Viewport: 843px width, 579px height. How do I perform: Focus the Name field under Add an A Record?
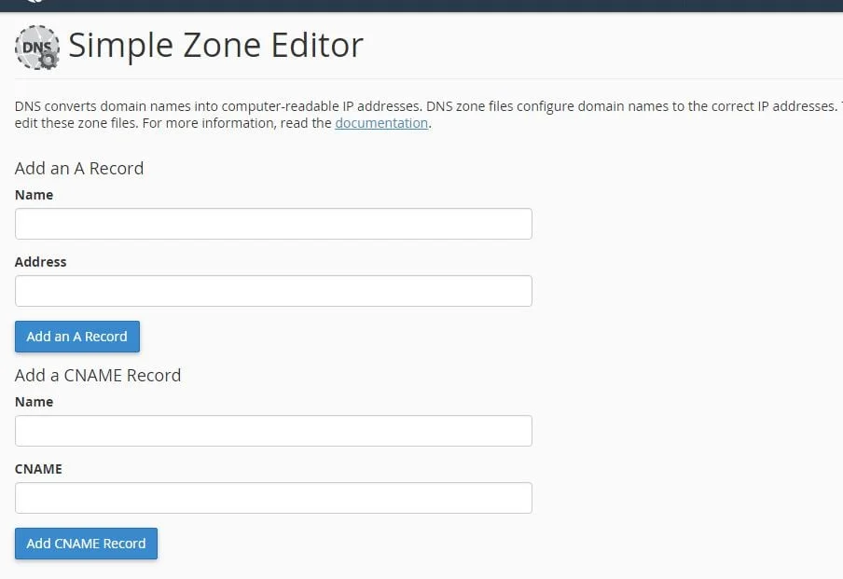(x=273, y=224)
